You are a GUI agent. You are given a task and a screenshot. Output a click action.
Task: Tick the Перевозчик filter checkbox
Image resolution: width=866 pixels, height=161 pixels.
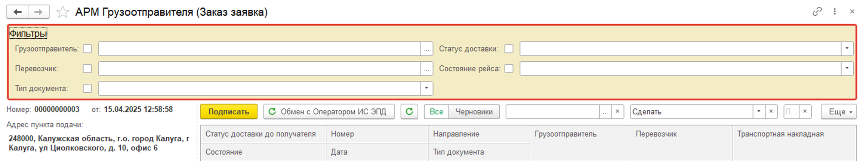(x=87, y=69)
